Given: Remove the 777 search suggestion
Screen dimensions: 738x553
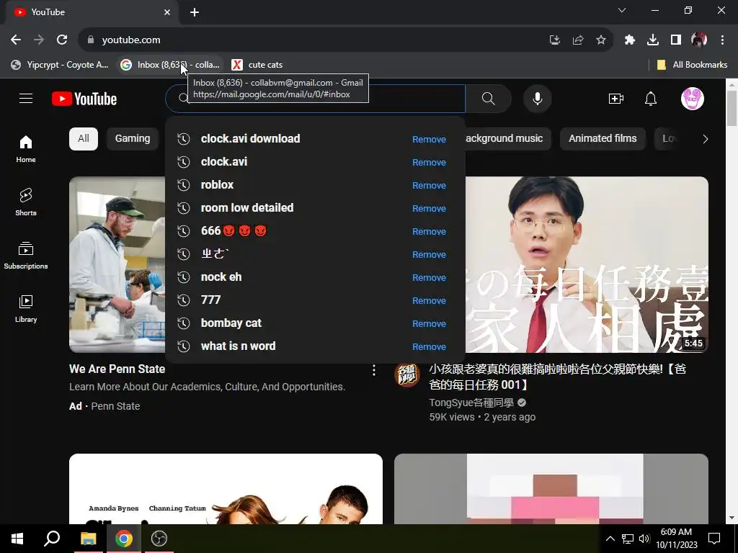Looking at the screenshot, I should click(x=429, y=300).
